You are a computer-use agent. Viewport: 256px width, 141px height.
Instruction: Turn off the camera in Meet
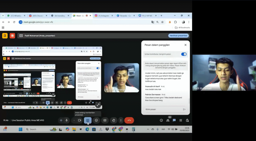click(x=80, y=120)
